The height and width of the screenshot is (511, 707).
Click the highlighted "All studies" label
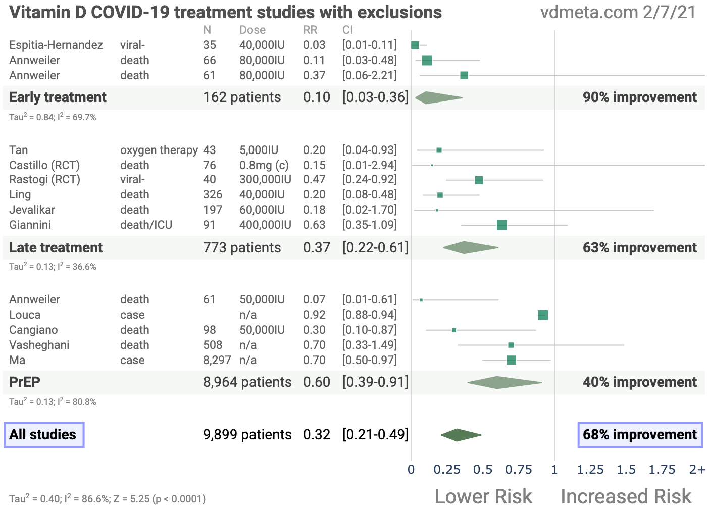pos(43,435)
